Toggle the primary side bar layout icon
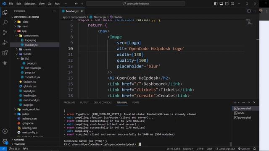 [x=216, y=4]
